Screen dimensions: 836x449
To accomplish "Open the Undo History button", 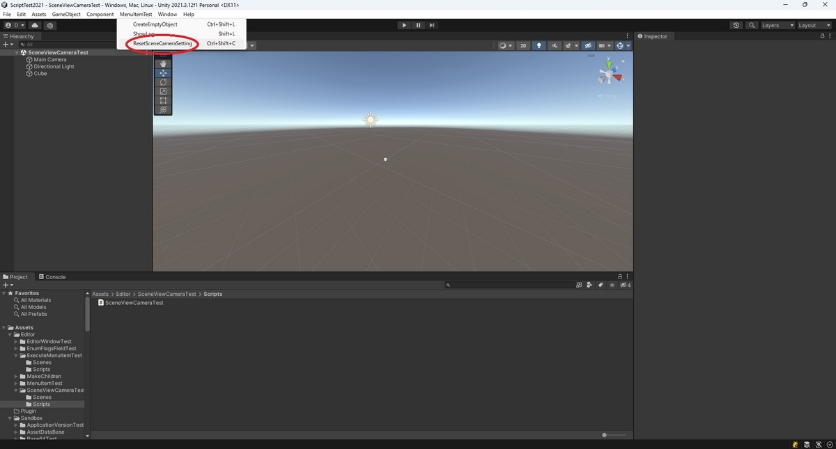I will click(736, 25).
